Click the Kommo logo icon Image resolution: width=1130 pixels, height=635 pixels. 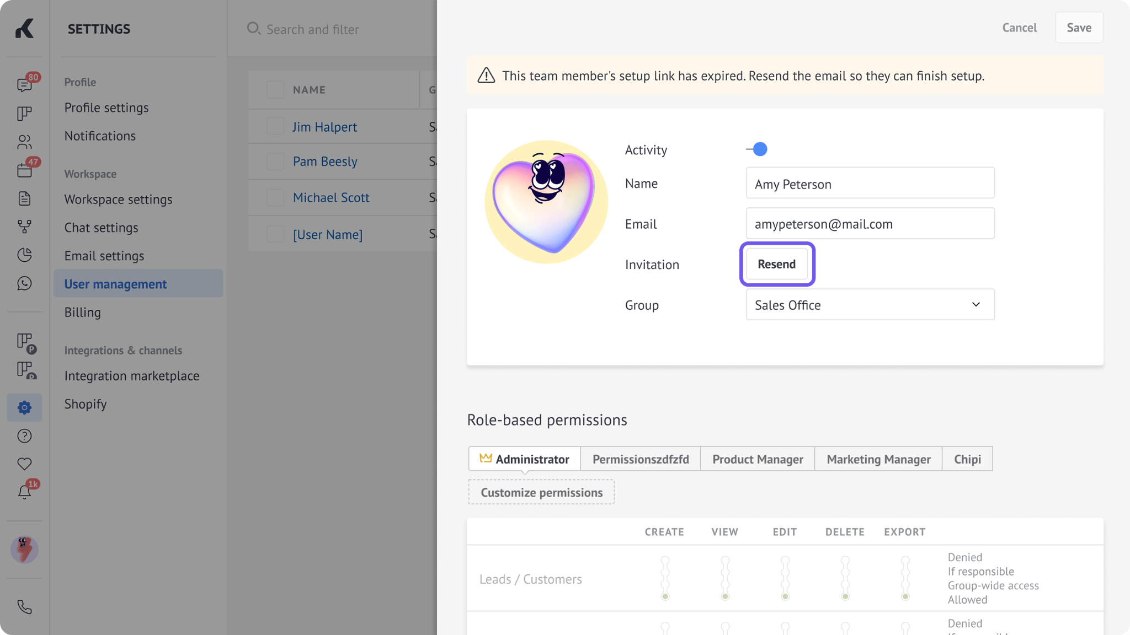24,28
